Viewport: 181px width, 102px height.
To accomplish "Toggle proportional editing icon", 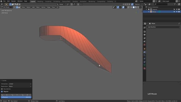I will 78,5.
